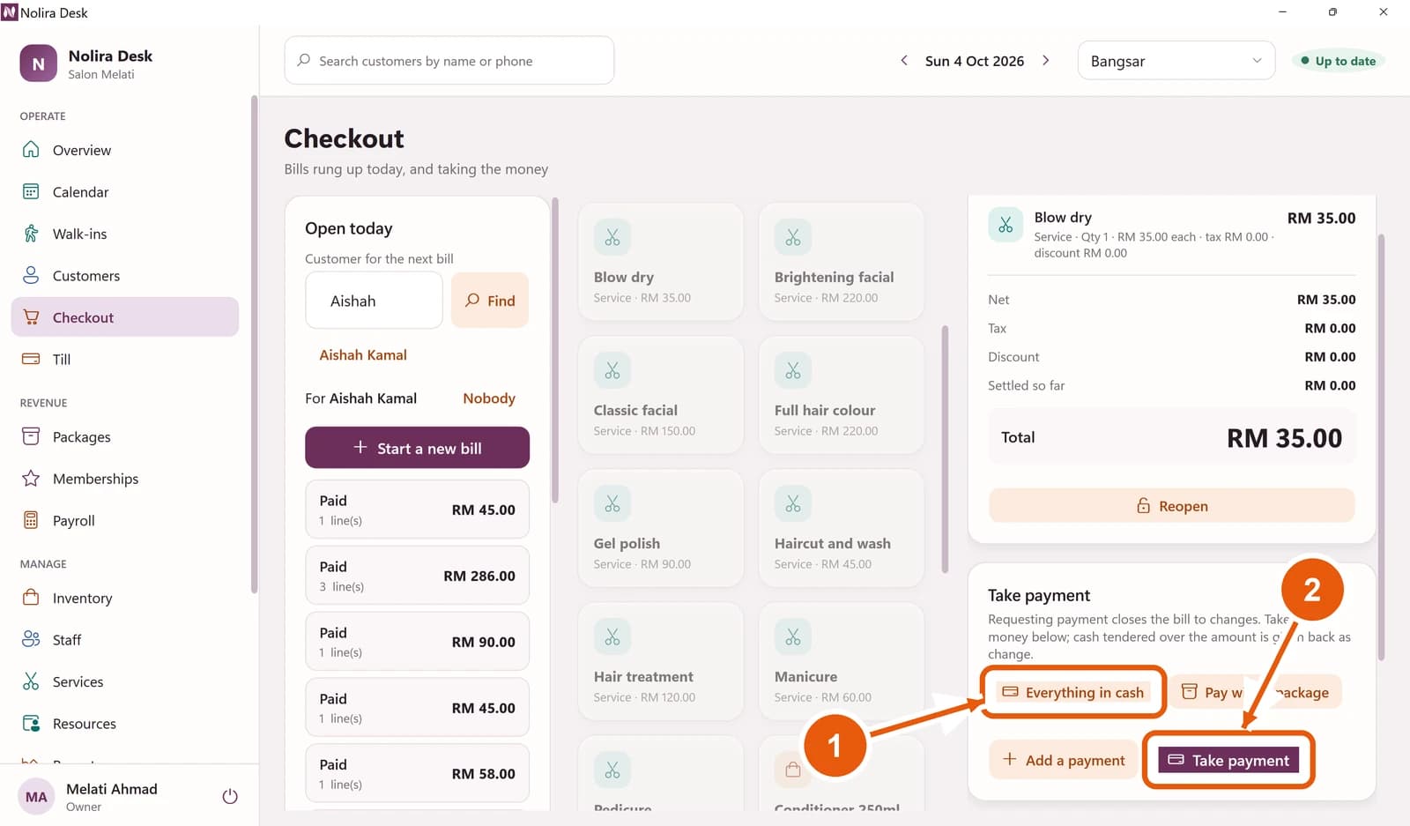Click the Up to date sync indicator
The width and height of the screenshot is (1410, 826).
pos(1338,61)
